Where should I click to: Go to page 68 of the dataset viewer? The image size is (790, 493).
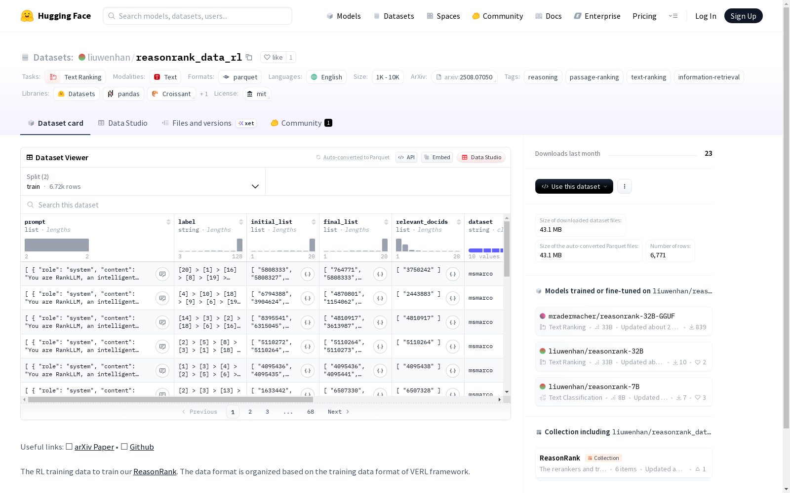point(311,412)
